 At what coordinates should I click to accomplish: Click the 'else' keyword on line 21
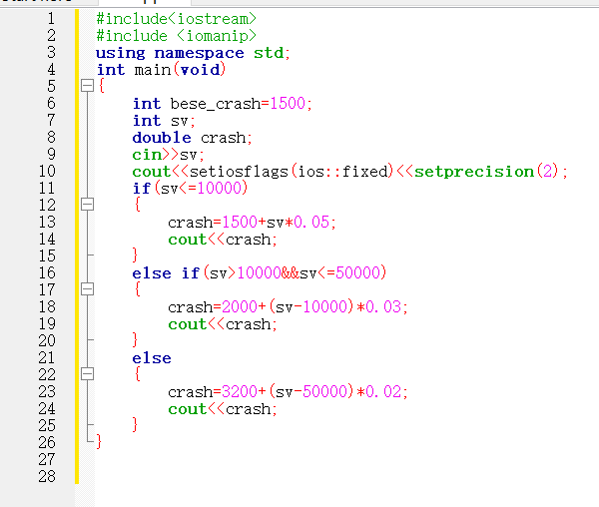coord(152,358)
